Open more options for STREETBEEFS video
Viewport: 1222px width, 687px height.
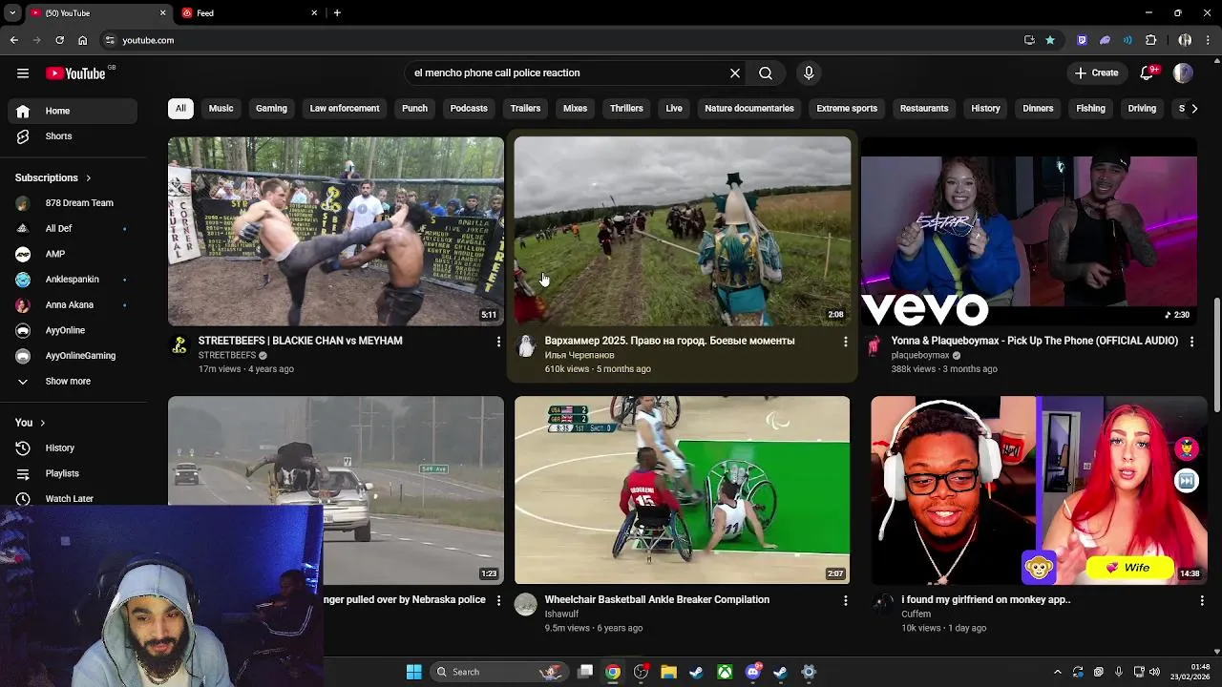pyautogui.click(x=498, y=342)
